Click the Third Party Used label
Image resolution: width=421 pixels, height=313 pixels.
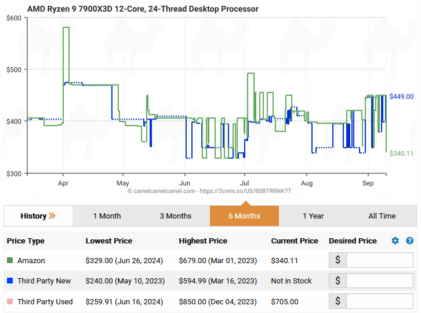(45, 301)
